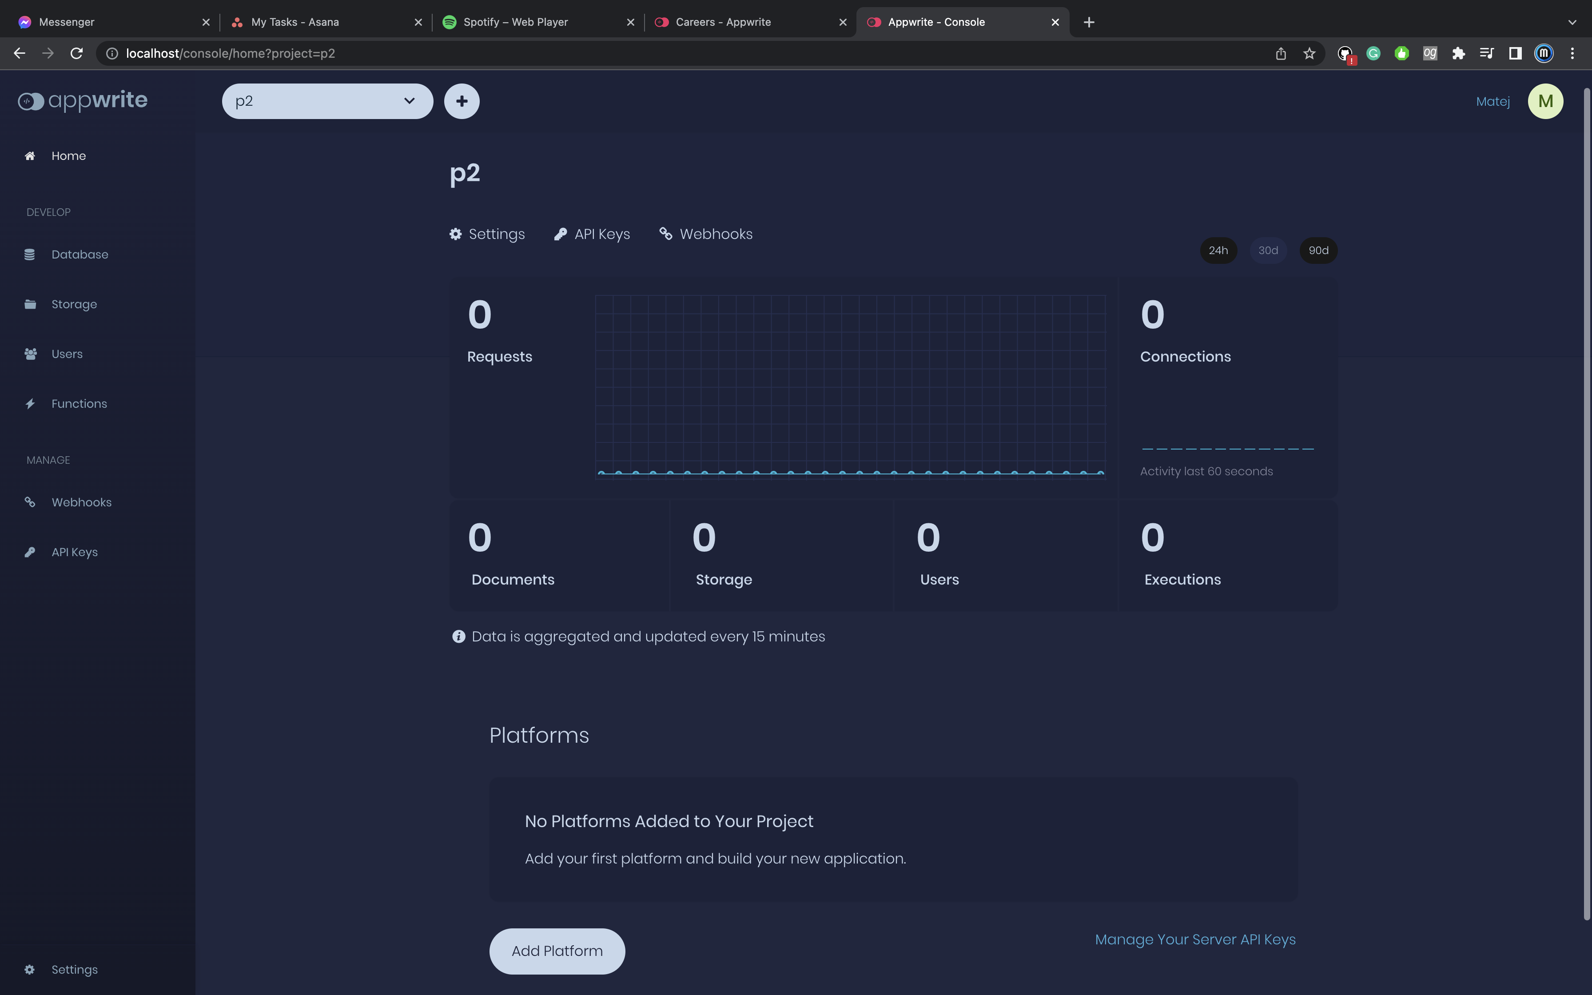The image size is (1592, 995).
Task: Open the Matej account link
Action: (1492, 101)
